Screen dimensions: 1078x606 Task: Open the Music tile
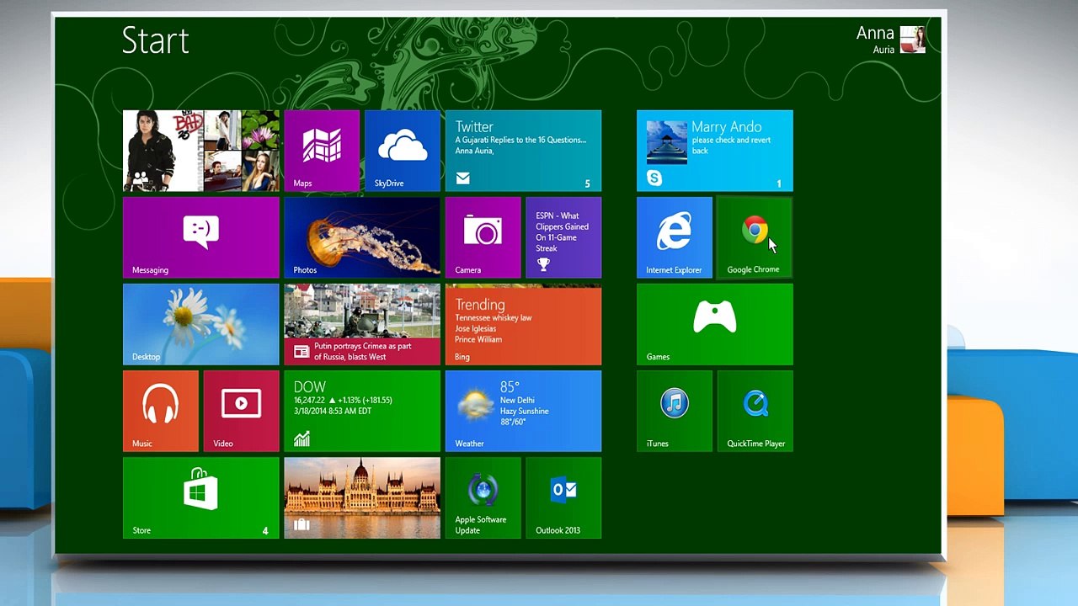coord(161,411)
